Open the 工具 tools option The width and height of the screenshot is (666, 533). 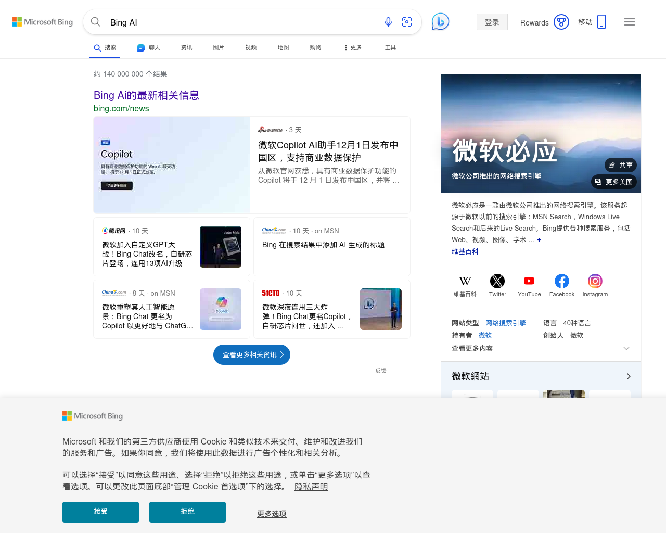(390, 47)
